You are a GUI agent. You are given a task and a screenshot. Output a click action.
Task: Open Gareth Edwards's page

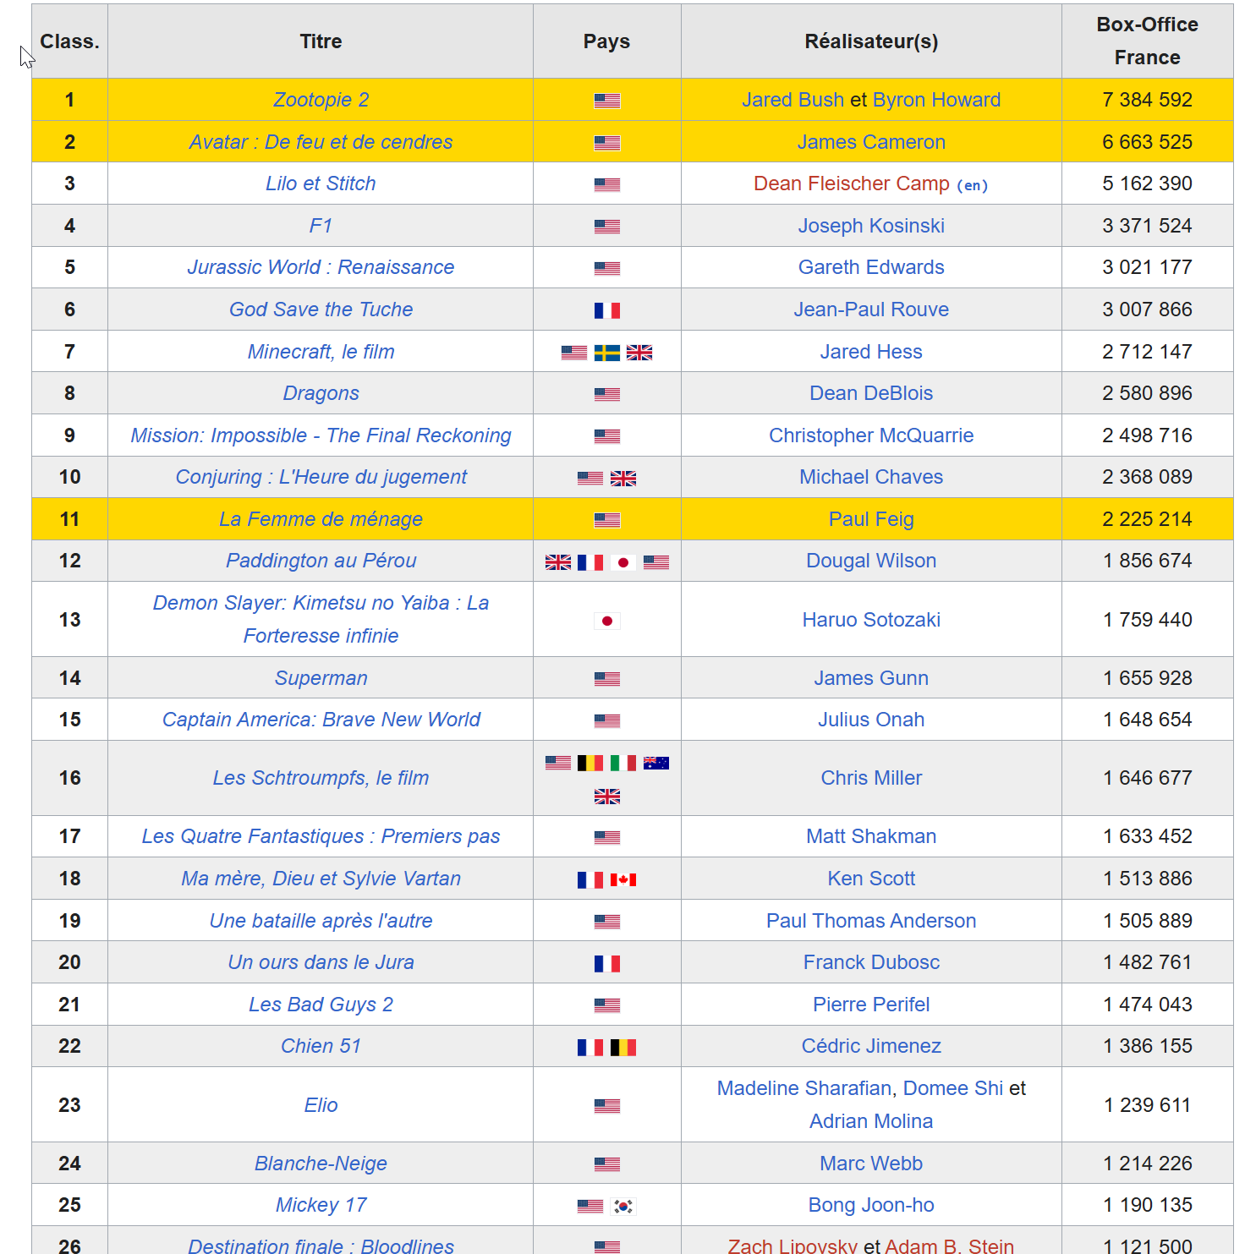click(x=871, y=267)
